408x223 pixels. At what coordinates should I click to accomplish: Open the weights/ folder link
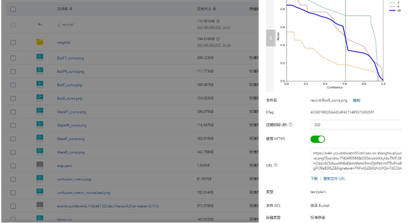pyautogui.click(x=64, y=42)
